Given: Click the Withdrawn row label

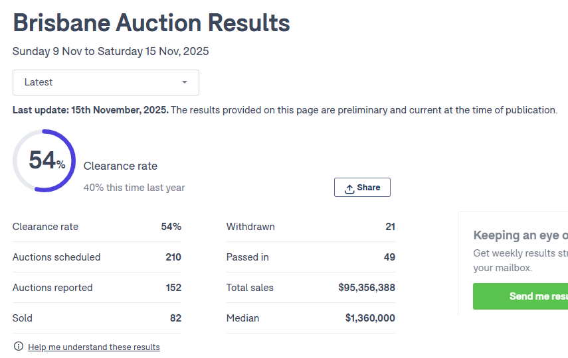Looking at the screenshot, I should point(250,227).
